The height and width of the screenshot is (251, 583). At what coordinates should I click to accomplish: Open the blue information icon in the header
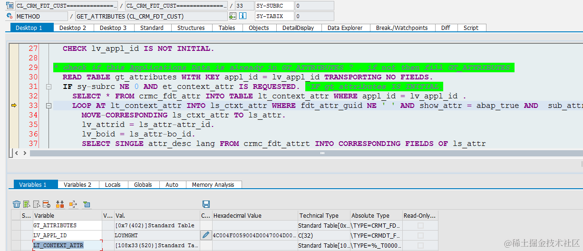pos(243,16)
